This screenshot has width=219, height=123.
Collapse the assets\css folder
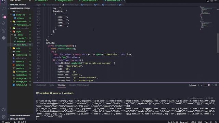tap(20, 15)
